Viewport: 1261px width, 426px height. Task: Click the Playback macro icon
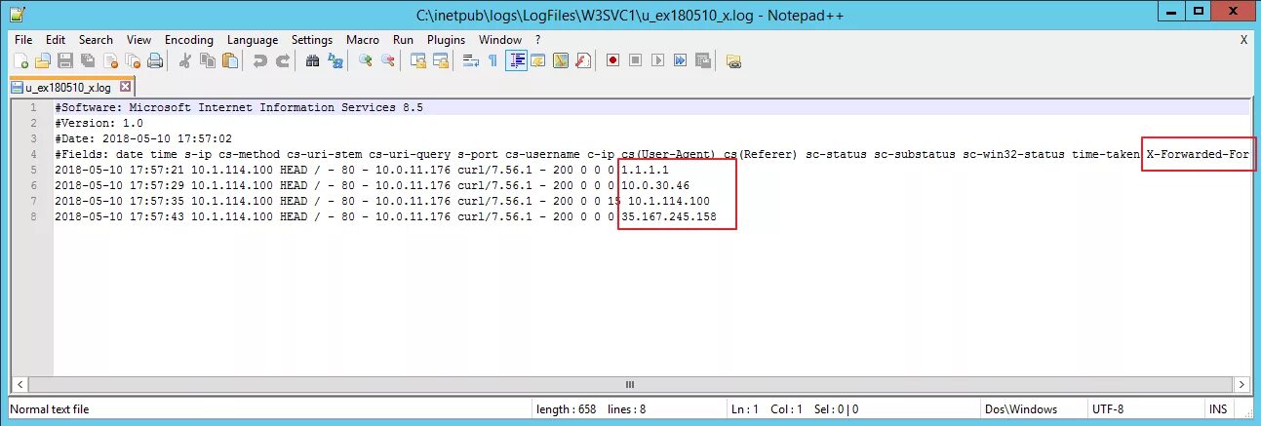[658, 60]
